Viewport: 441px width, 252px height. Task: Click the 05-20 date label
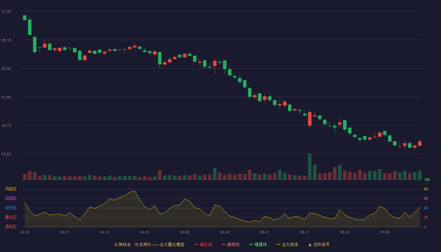coord(225,232)
